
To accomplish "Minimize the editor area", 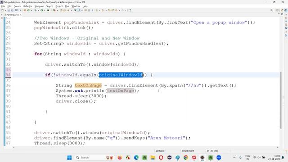I will [279, 14].
